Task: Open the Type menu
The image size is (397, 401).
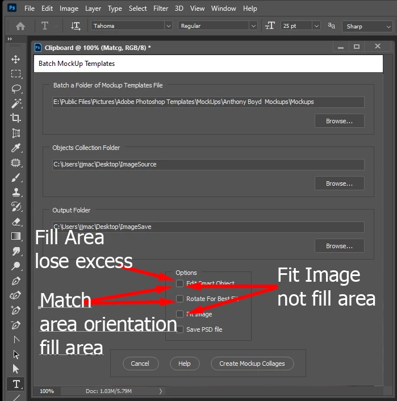Action: (x=115, y=9)
